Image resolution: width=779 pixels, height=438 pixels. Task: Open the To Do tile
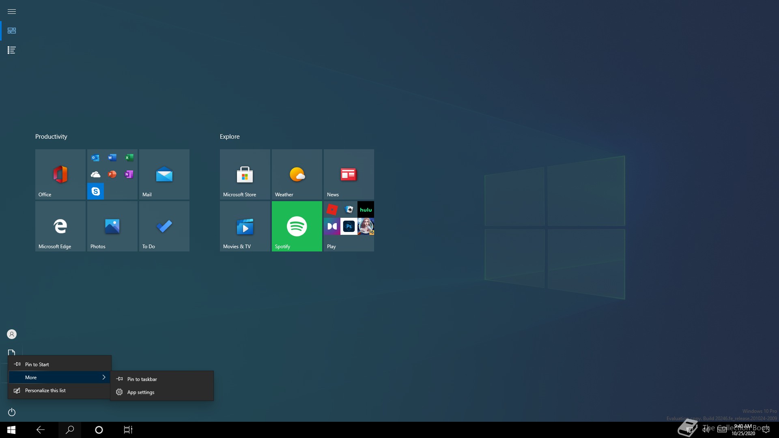point(164,226)
